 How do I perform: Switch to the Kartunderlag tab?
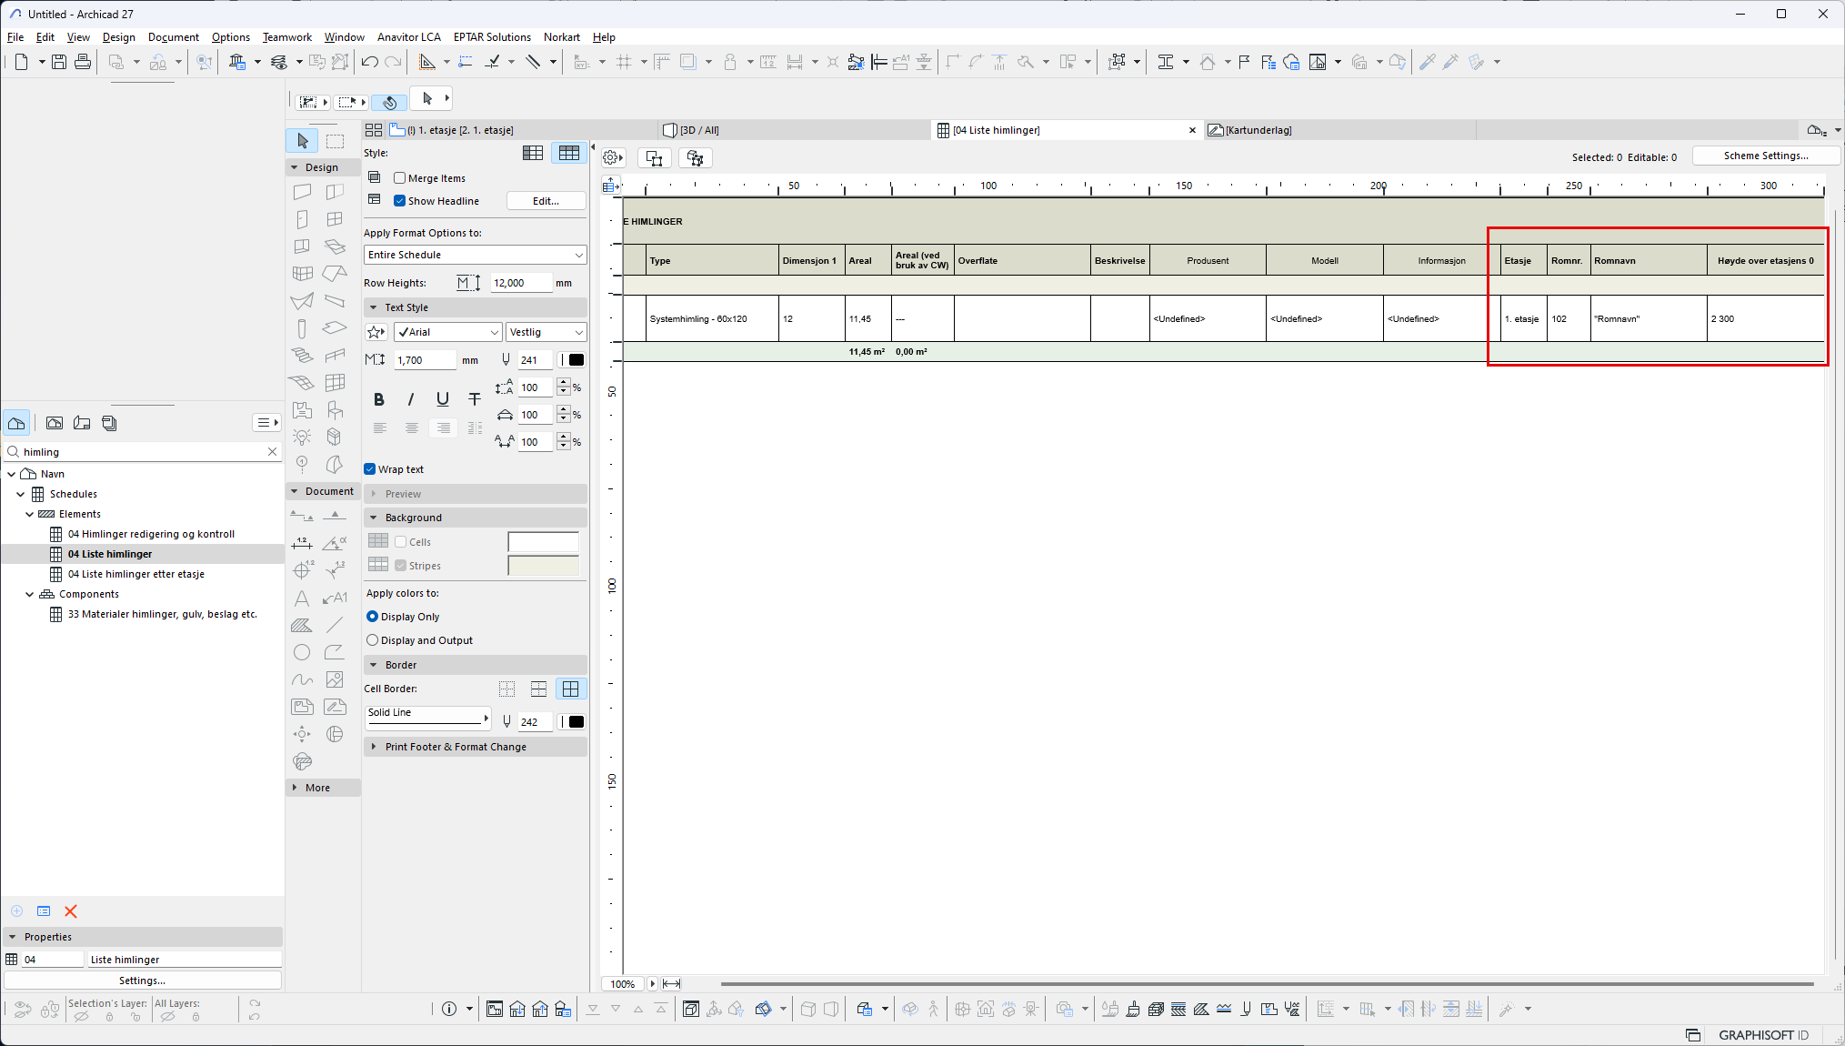pos(1258,130)
